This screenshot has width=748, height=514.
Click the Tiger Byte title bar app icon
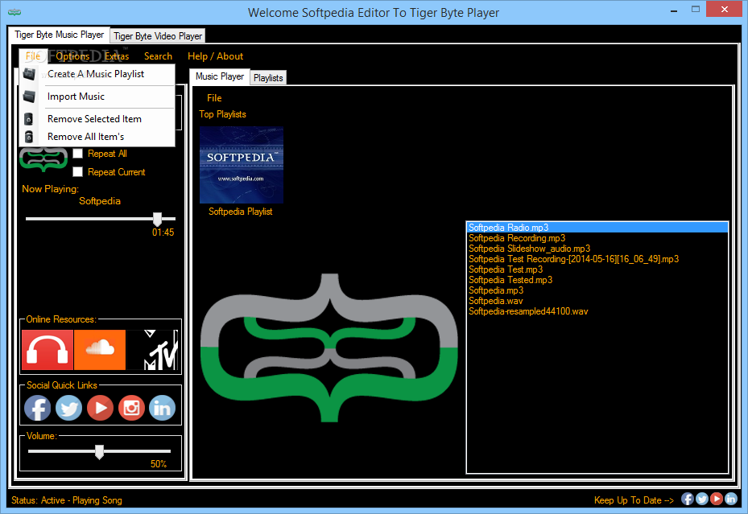point(14,12)
